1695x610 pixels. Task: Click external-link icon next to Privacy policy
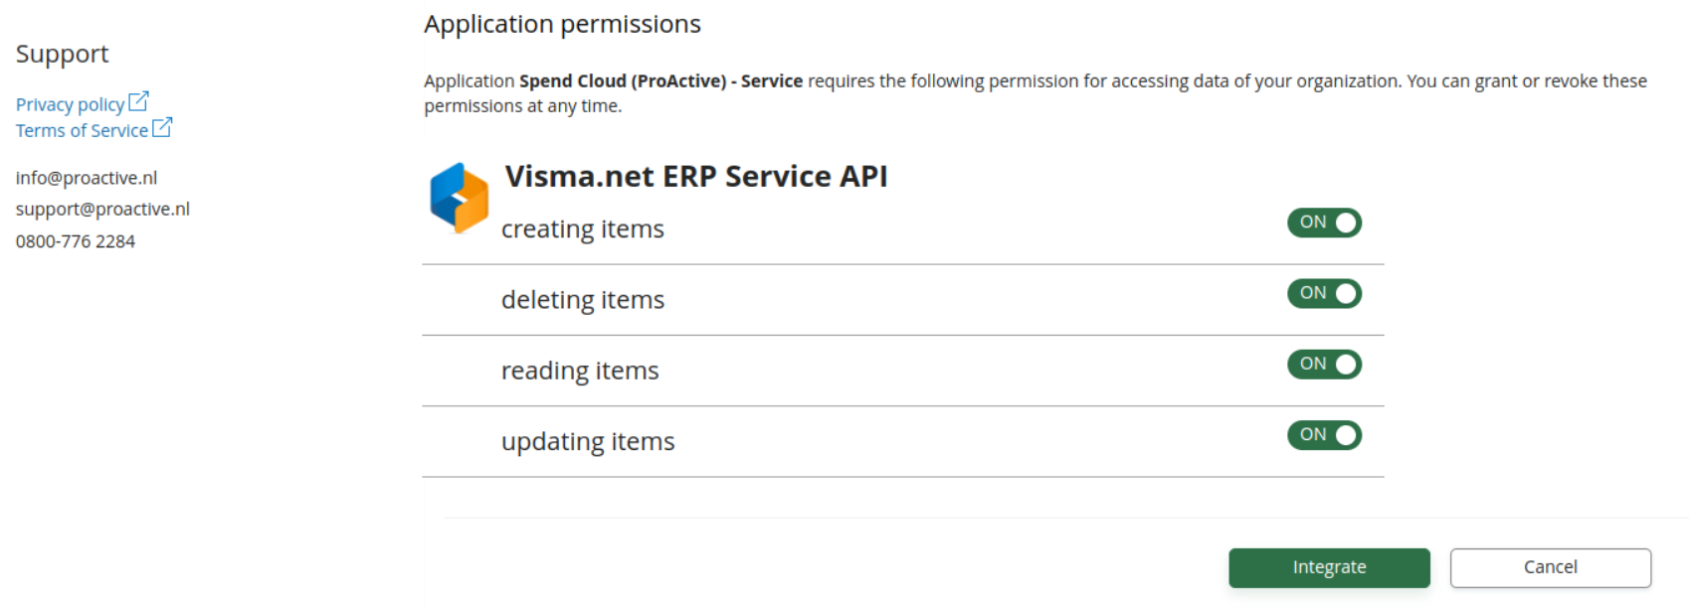point(138,101)
